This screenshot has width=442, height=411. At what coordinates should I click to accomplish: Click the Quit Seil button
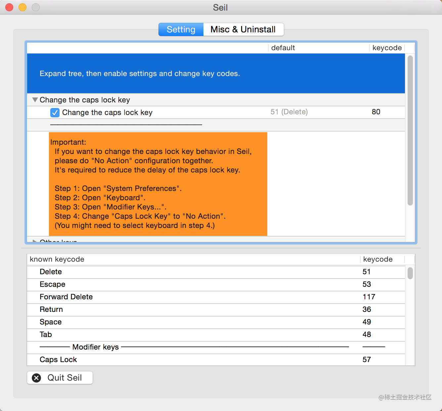tap(60, 378)
